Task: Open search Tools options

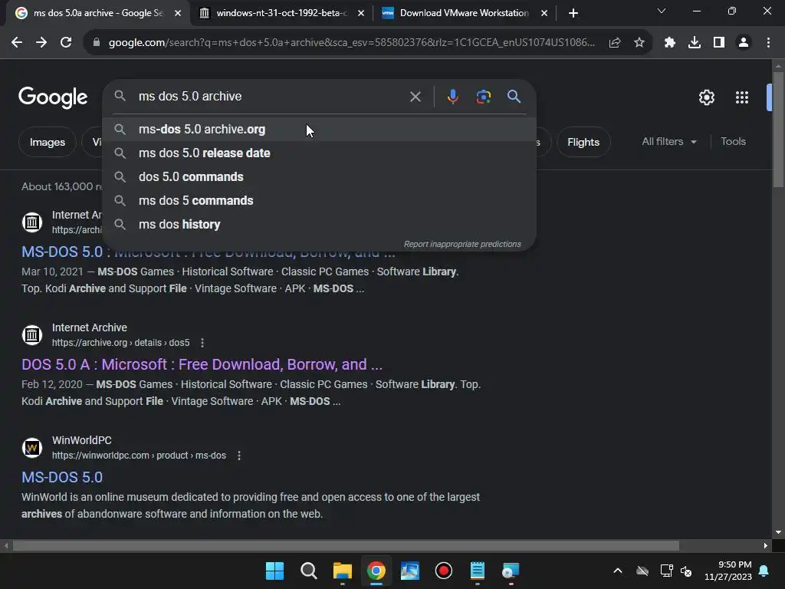Action: (x=733, y=142)
